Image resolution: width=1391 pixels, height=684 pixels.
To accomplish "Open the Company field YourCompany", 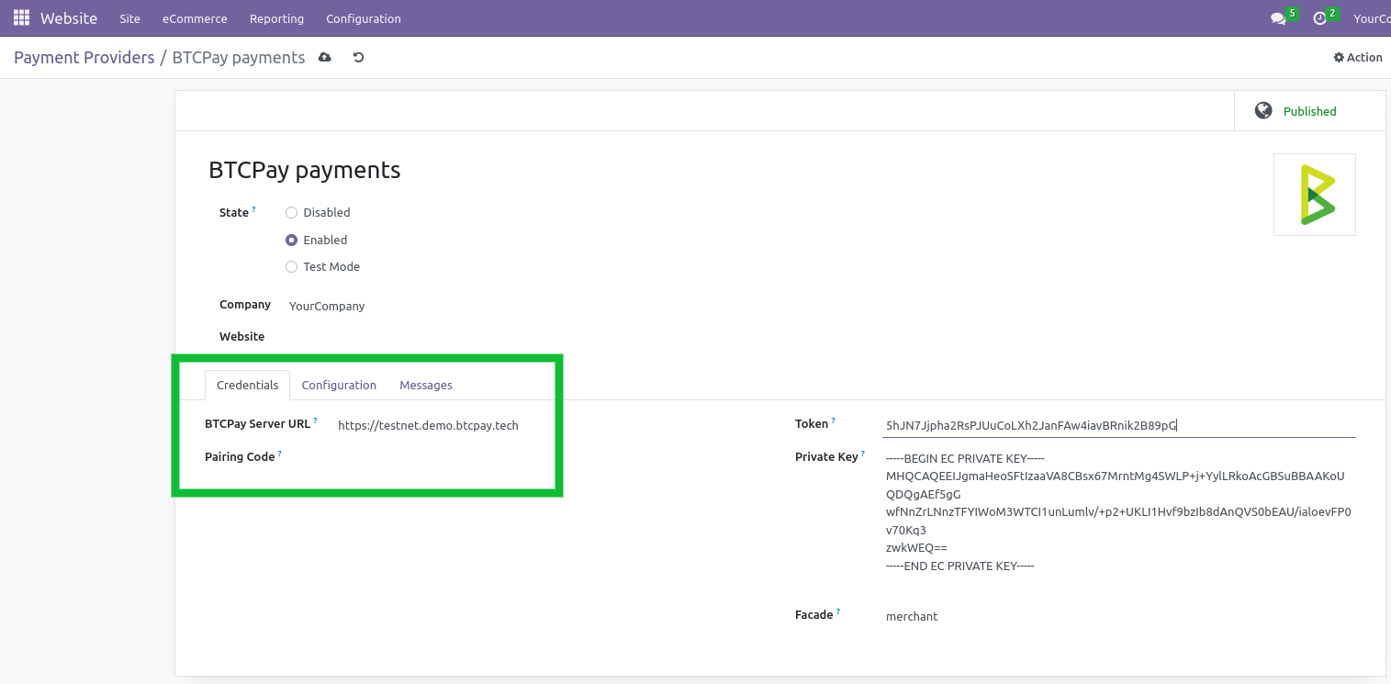I will pos(327,307).
